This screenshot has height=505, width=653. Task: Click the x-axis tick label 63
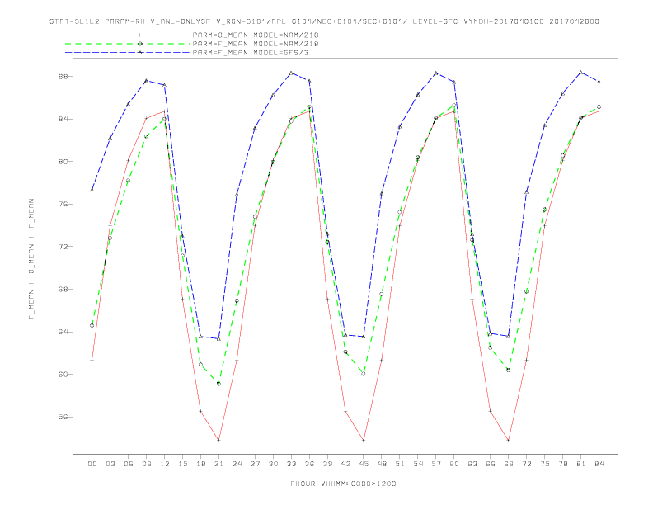tap(472, 464)
